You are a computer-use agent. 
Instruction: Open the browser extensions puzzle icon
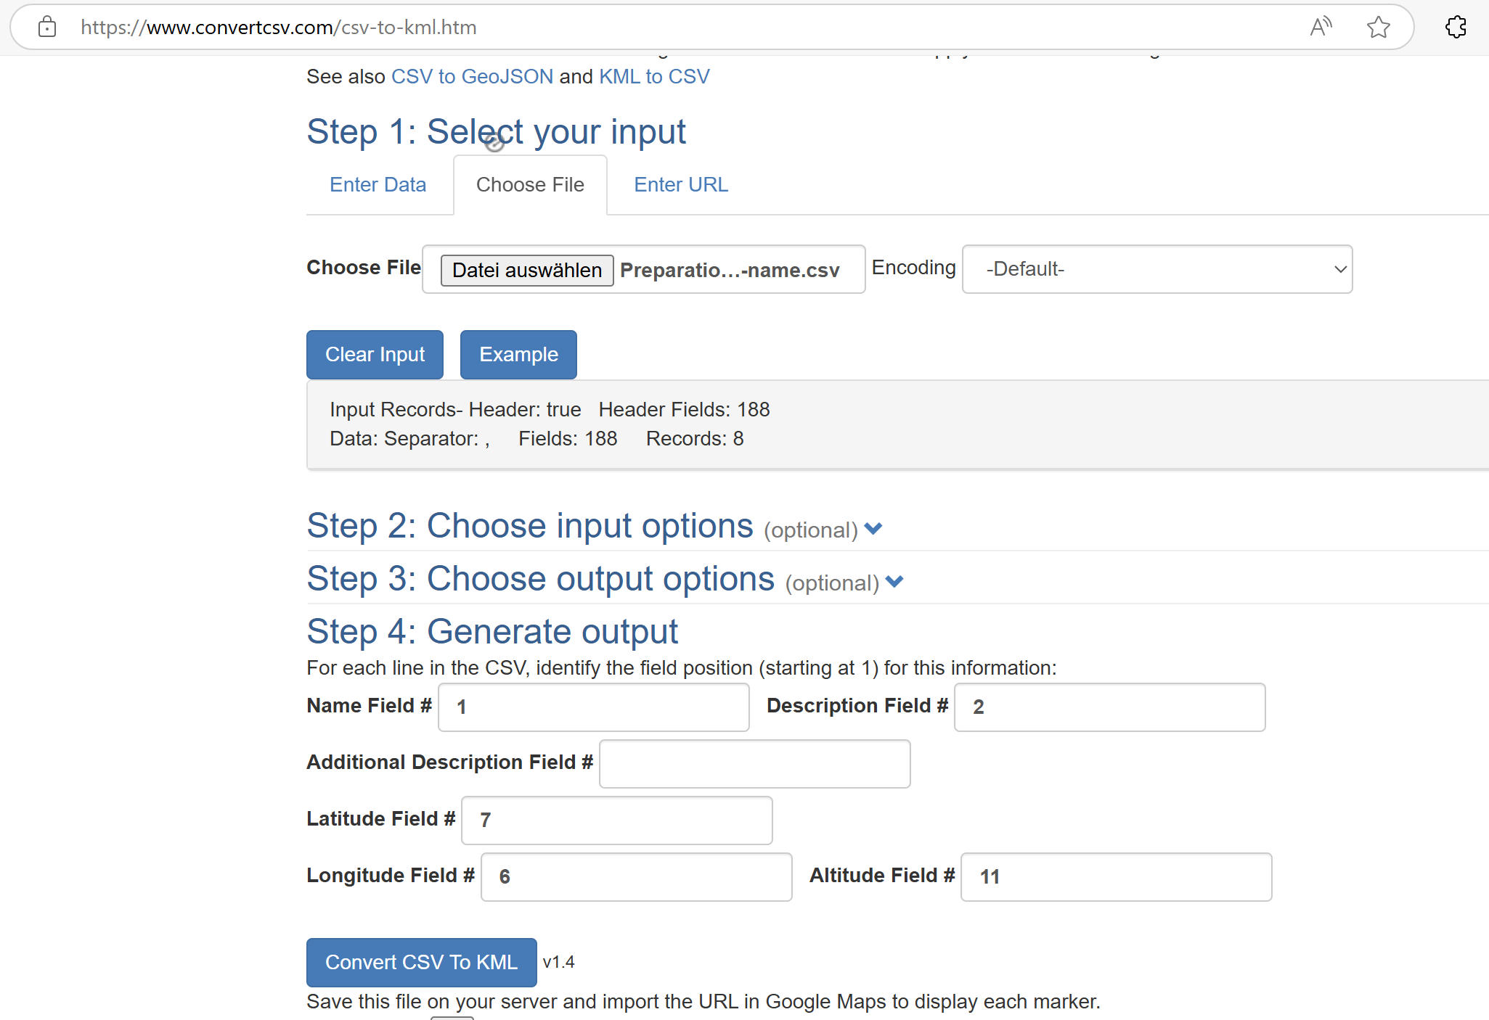pos(1456,28)
